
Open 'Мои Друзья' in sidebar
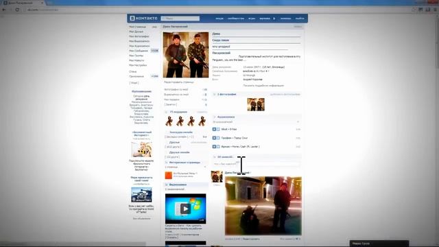click(136, 32)
